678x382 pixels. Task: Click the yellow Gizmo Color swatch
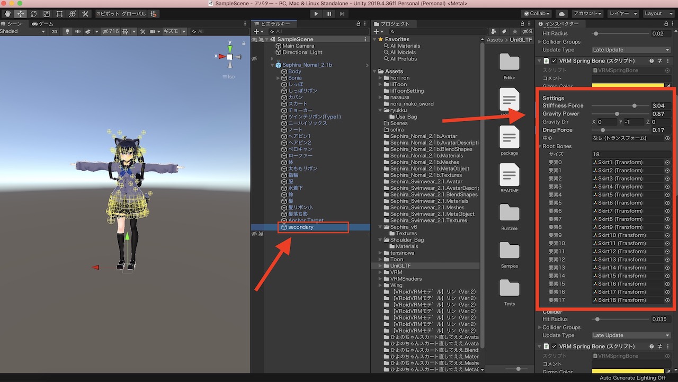628,85
